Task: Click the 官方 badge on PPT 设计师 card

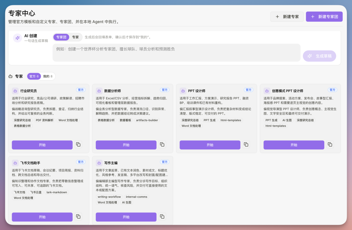Action: [248, 90]
